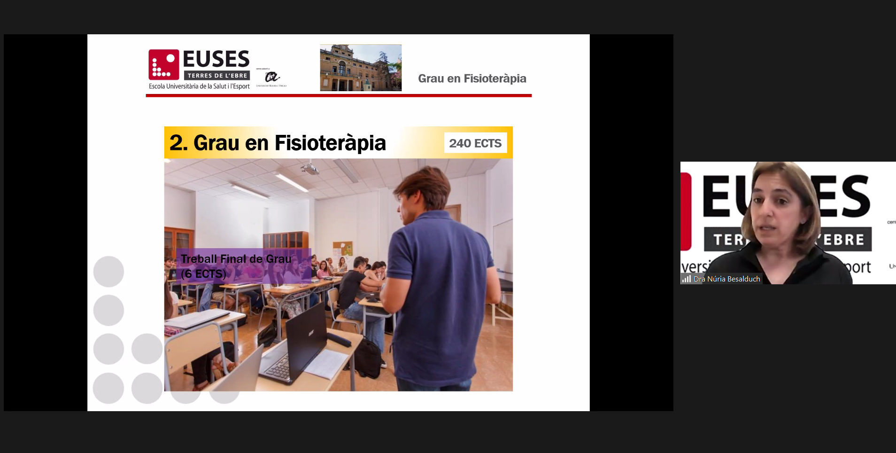
Task: Select the Dra Núria Besalduch name label
Action: [726, 279]
